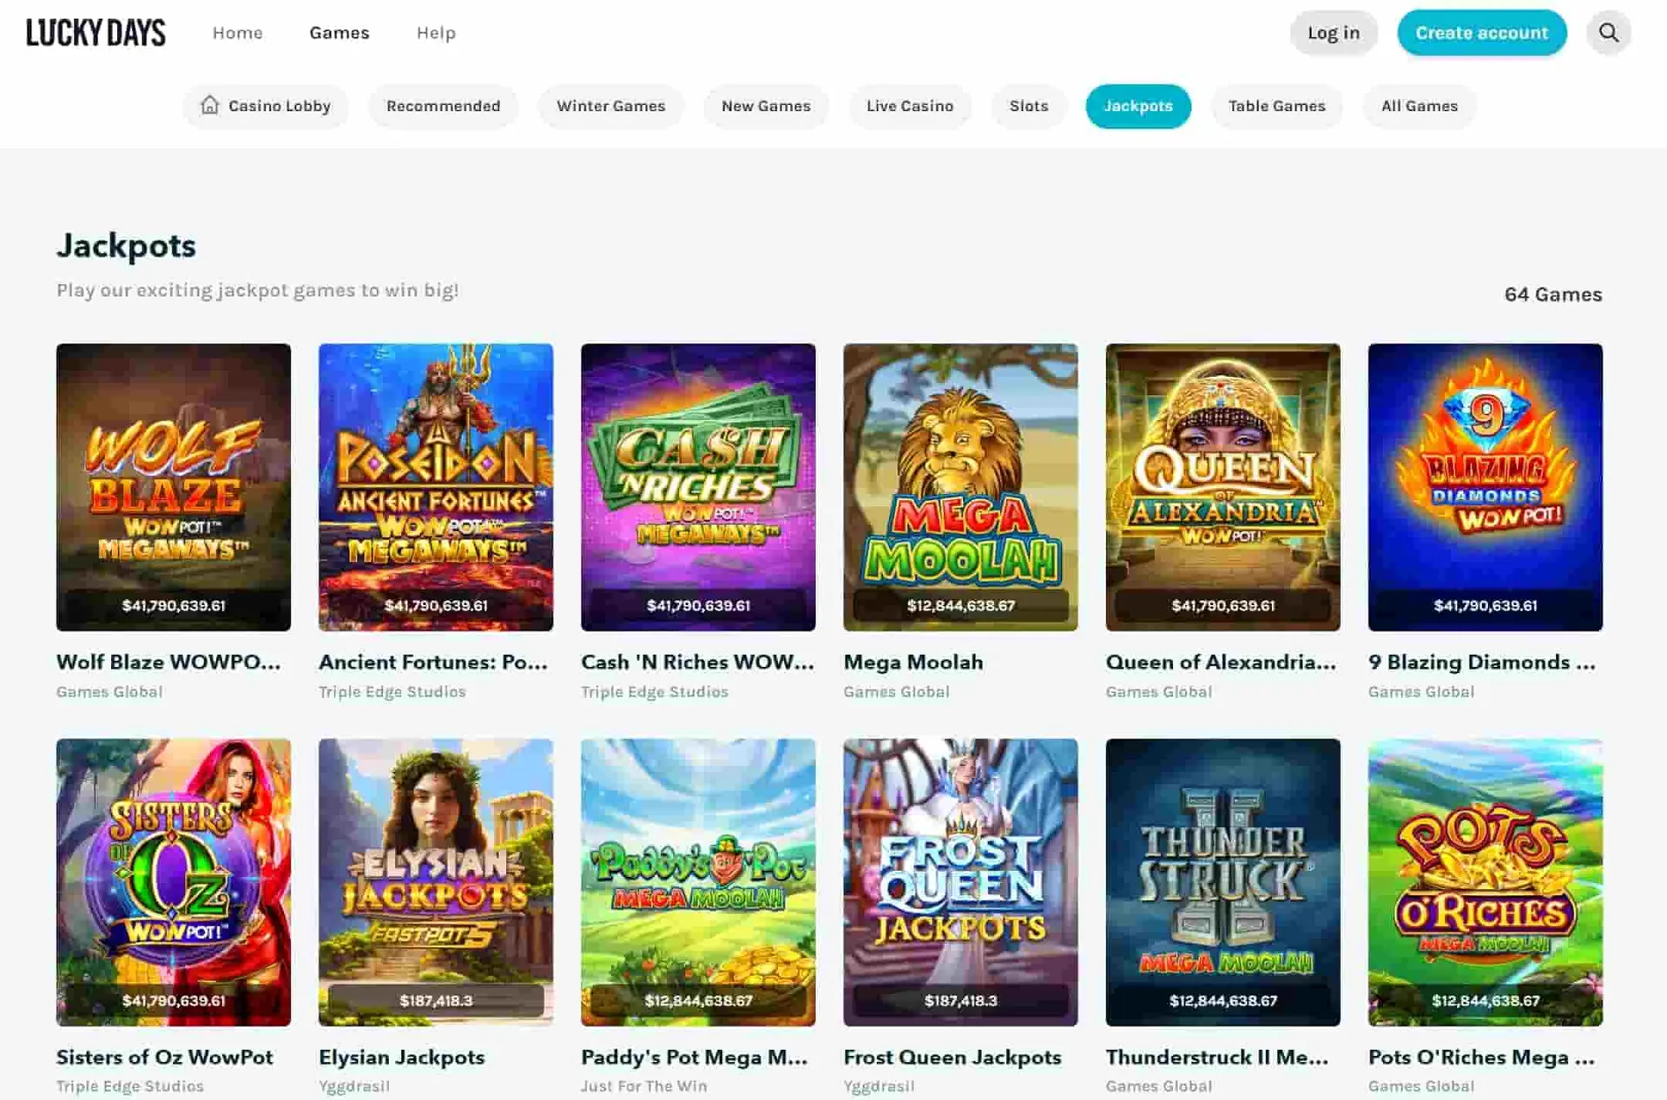Open the Wolf Blaze WOWPOT Megaways thumbnail
The width and height of the screenshot is (1667, 1100).
click(x=174, y=487)
